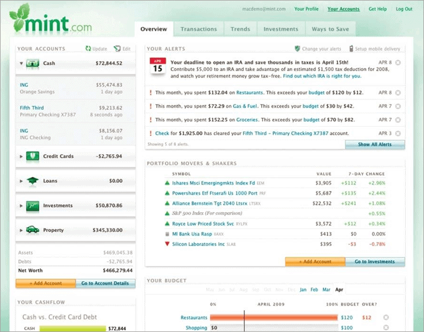This screenshot has height=332, width=424.
Task: Click the up arrow next to Royce Low Priced
Action: (x=167, y=224)
